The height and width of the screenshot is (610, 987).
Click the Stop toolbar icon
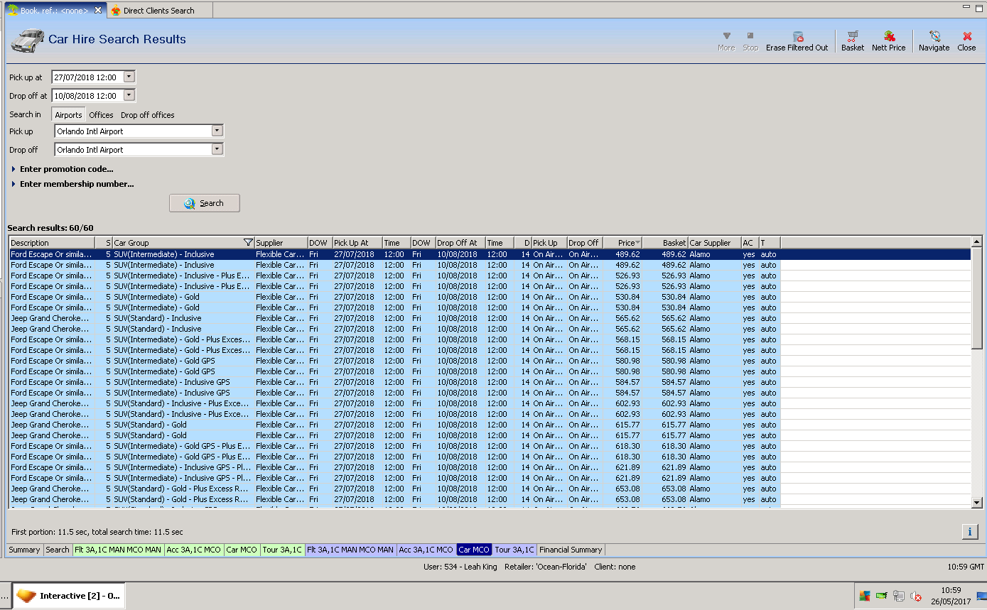click(x=750, y=36)
